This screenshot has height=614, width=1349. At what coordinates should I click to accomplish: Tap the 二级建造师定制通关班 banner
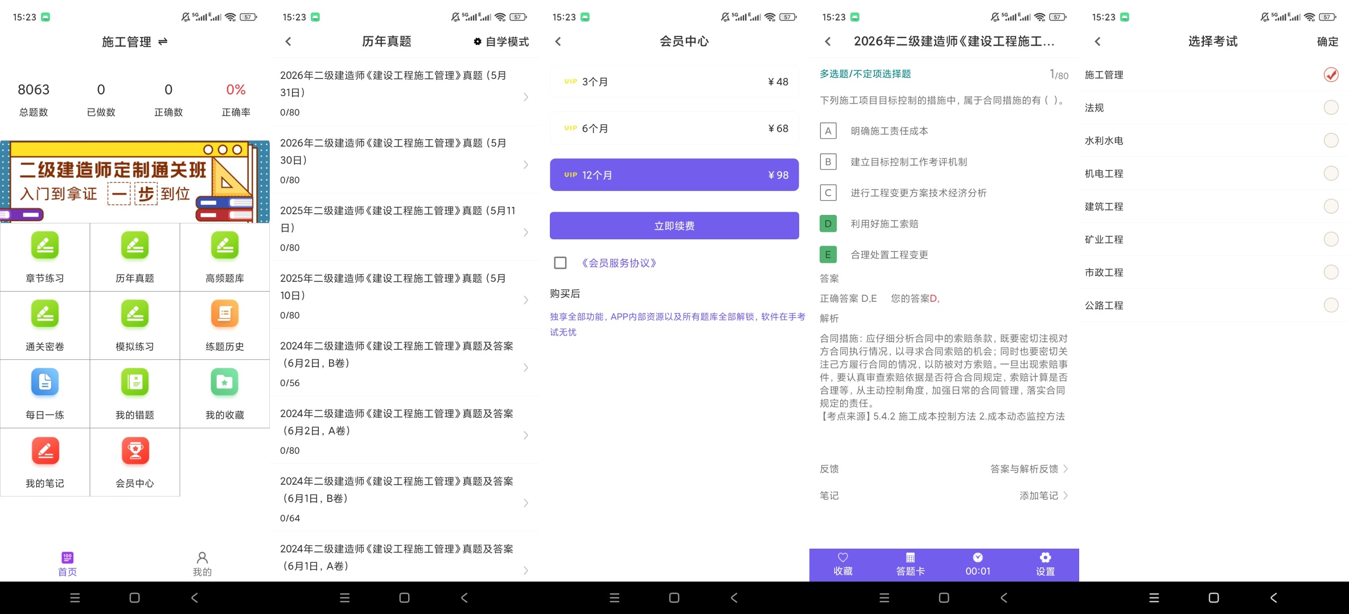(135, 181)
